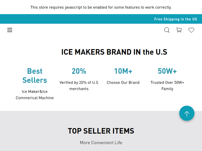Click the TOP SELLER ITEMS heading
This screenshot has height=151, width=202.
101,131
